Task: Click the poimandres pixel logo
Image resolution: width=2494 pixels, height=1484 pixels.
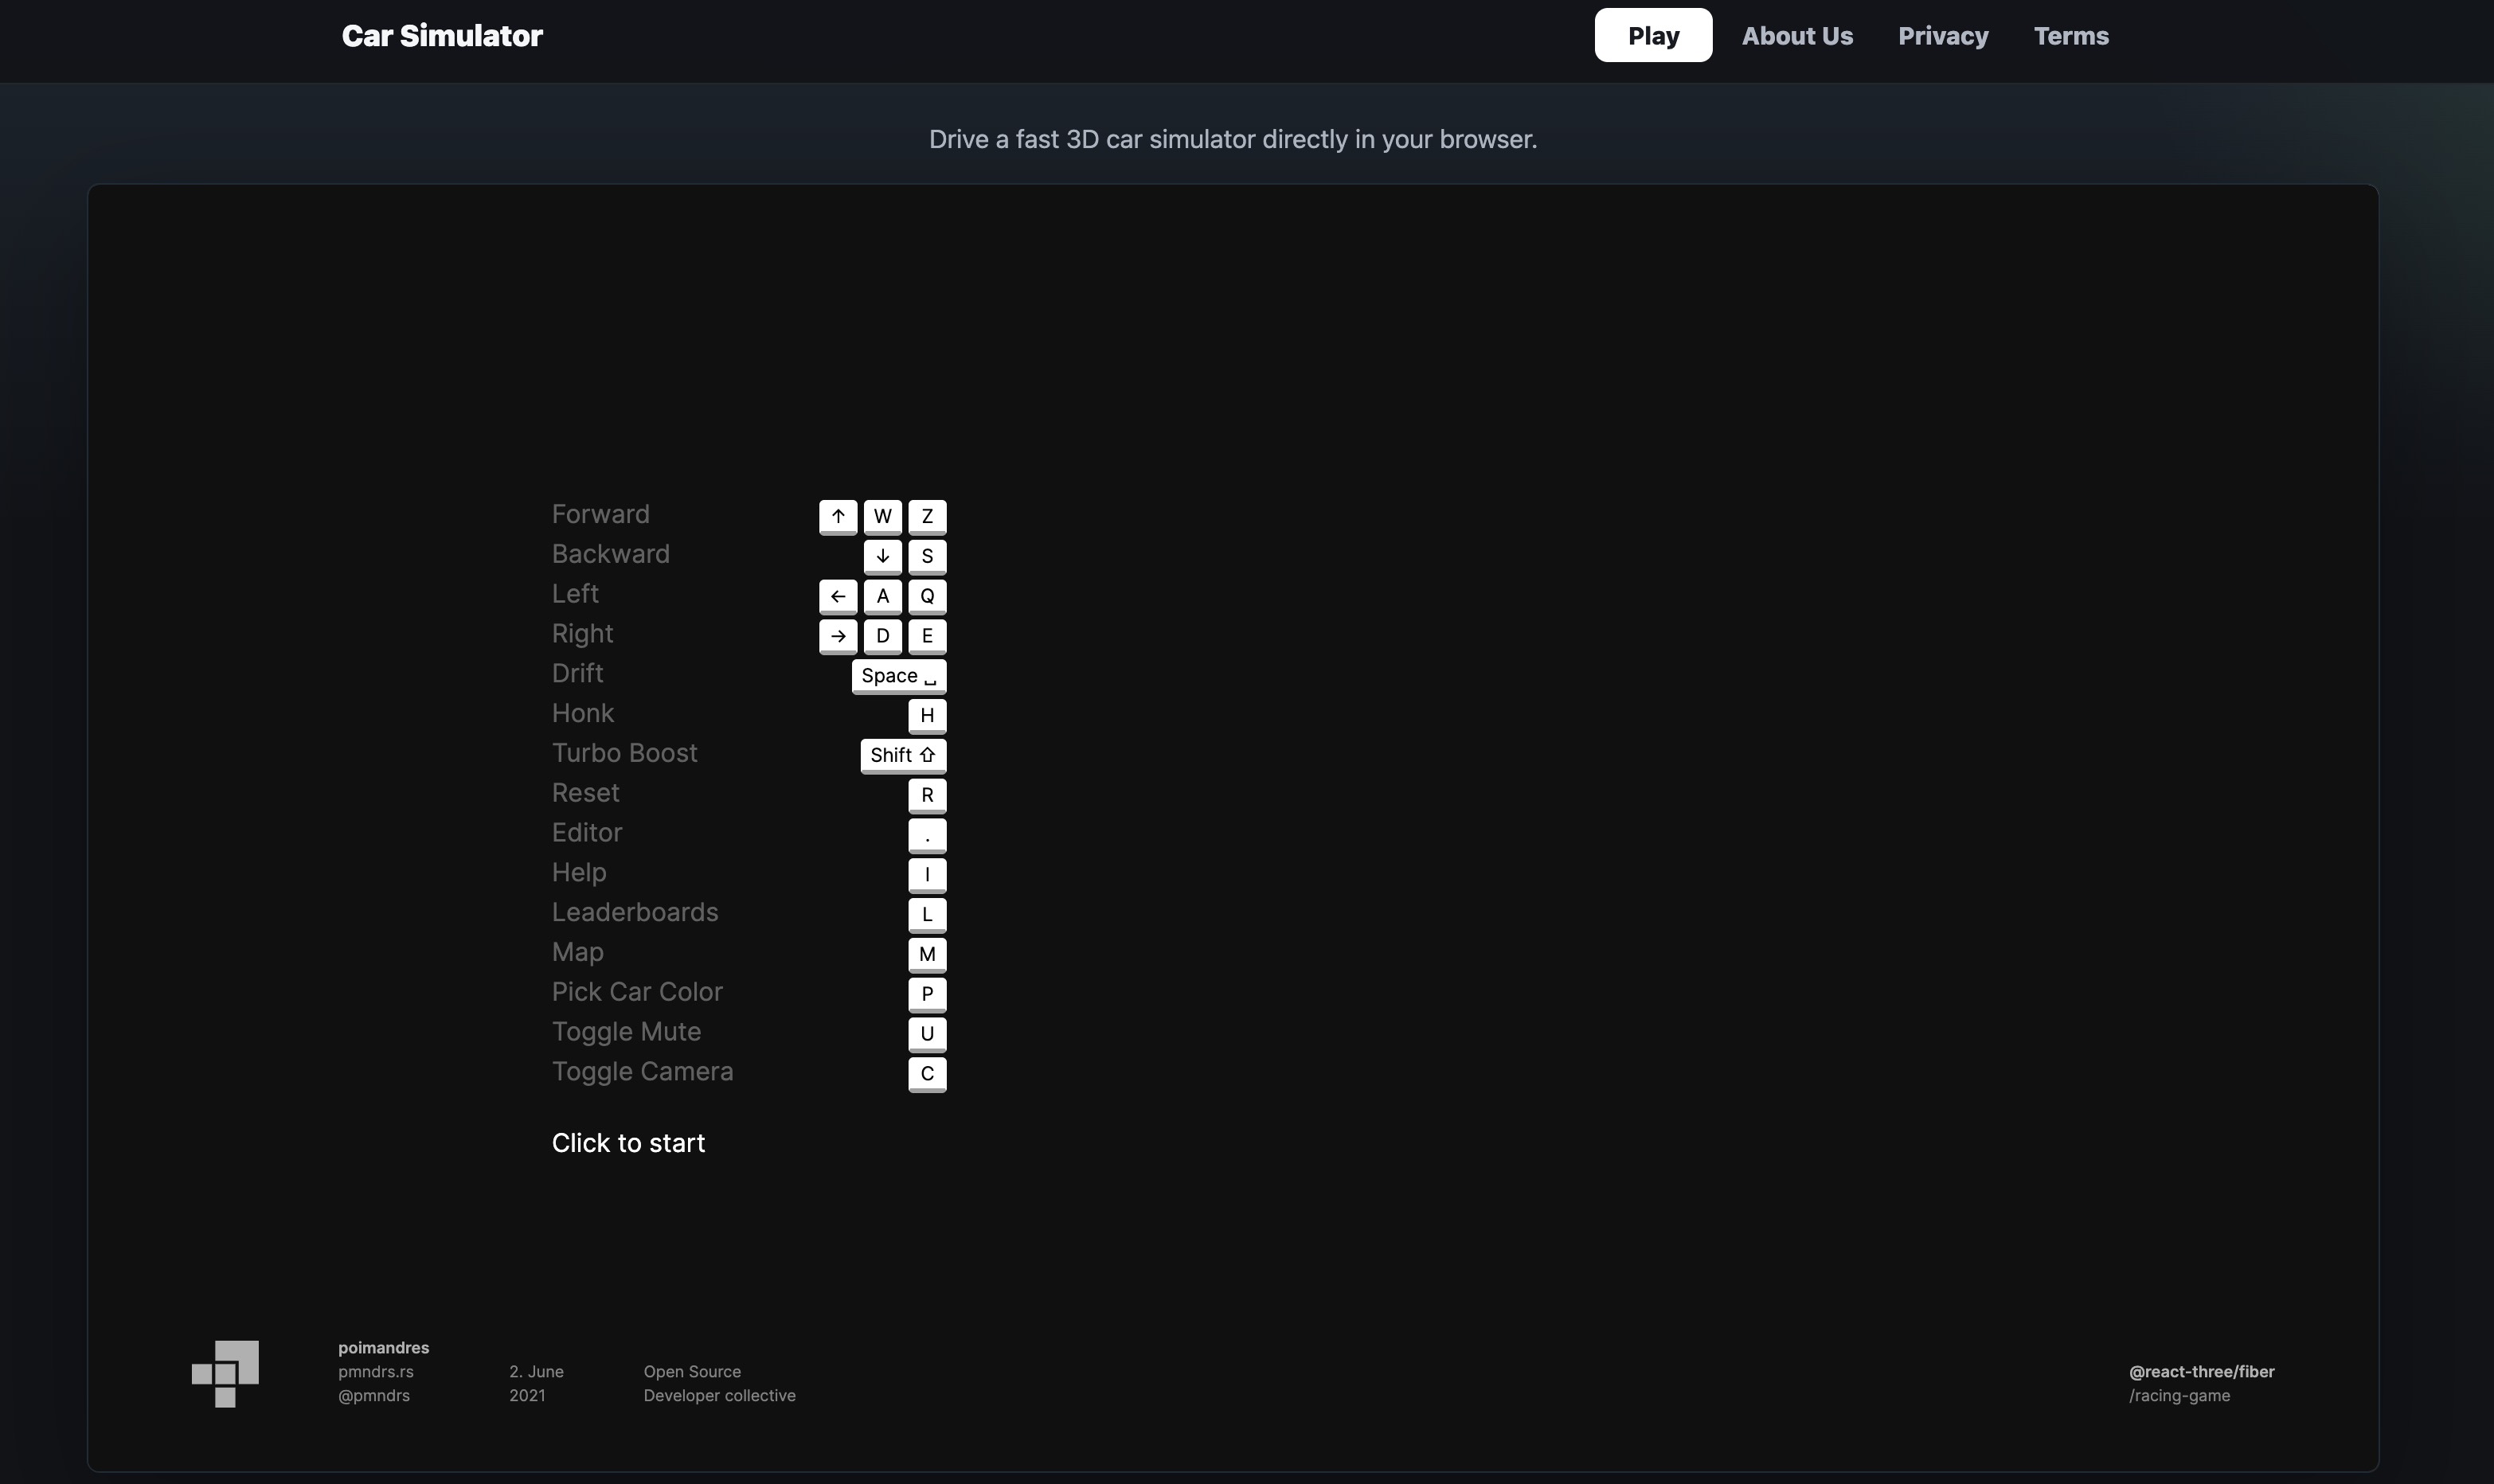Action: [x=225, y=1374]
